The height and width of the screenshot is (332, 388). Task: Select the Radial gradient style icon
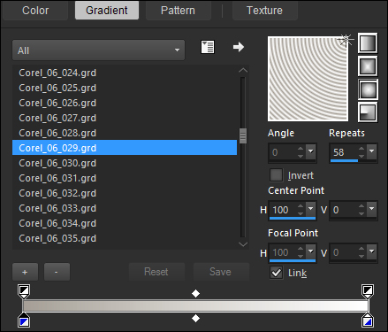368,112
